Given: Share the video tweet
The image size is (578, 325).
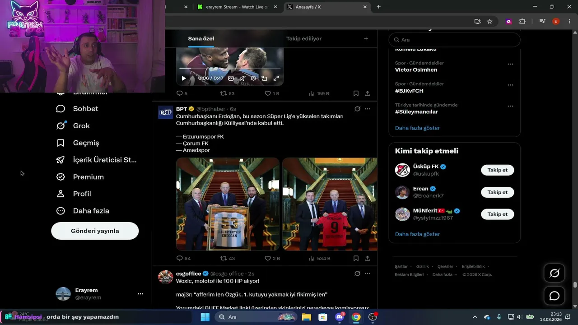Looking at the screenshot, I should point(368,93).
